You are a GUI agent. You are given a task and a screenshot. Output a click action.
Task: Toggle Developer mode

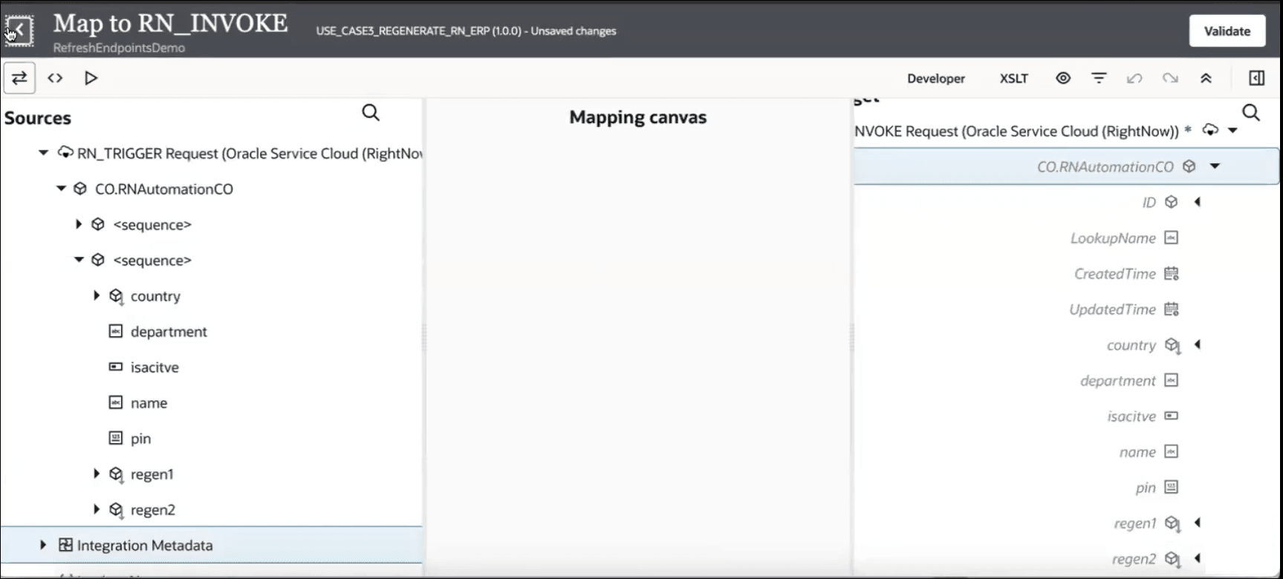pyautogui.click(x=936, y=79)
